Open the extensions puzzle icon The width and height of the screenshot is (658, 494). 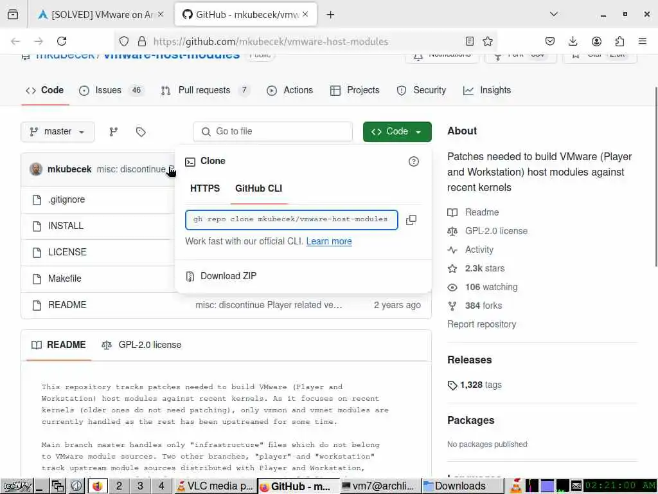coord(619,41)
